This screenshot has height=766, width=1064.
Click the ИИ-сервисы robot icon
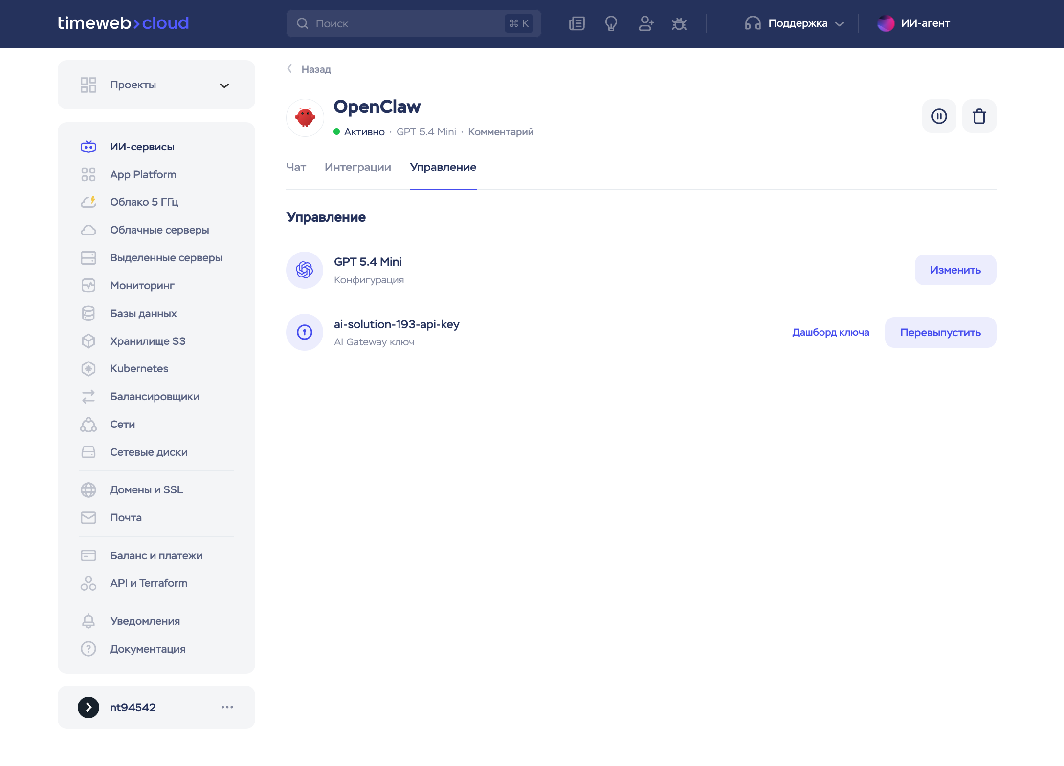click(x=89, y=147)
